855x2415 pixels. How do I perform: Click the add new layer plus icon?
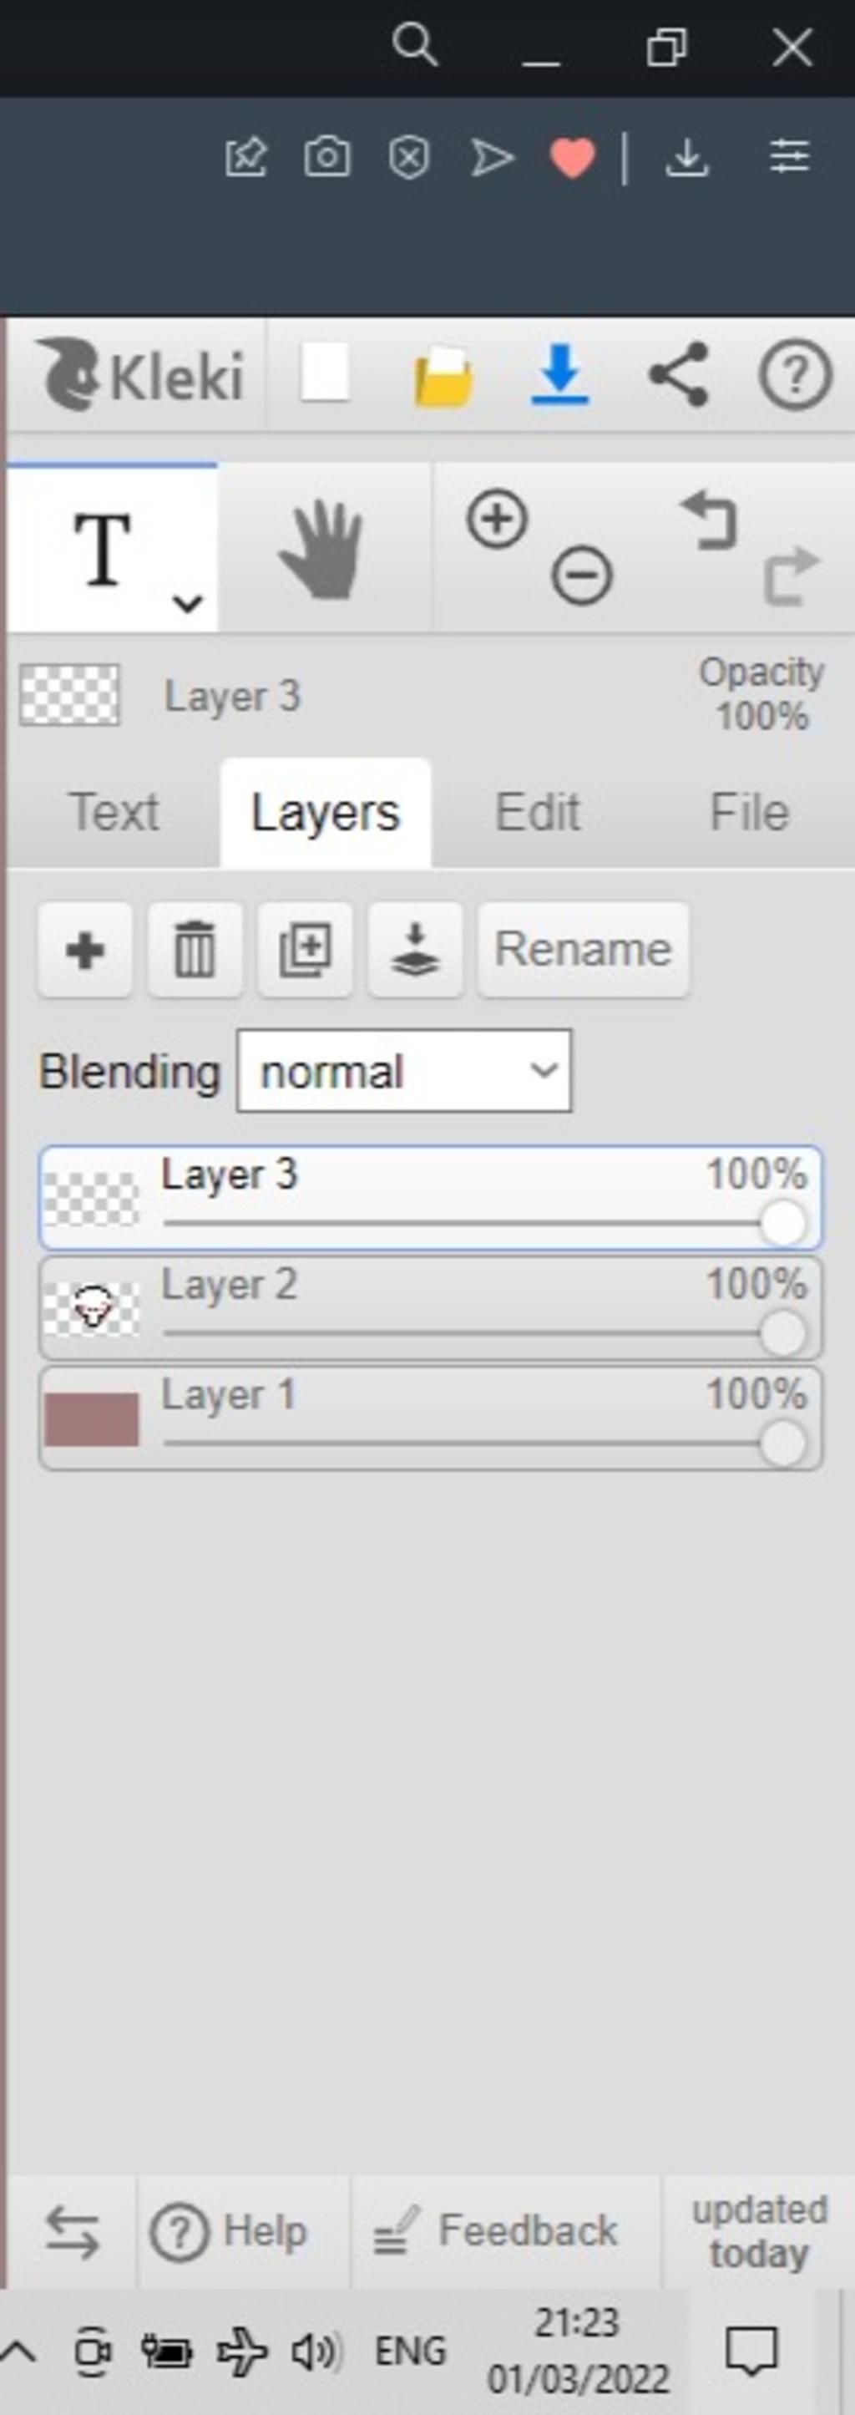tap(84, 950)
